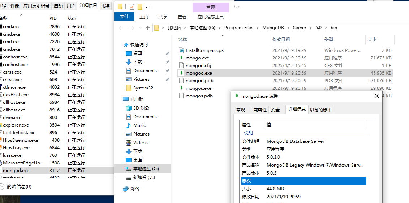Click the New Volume (D:) drive icon
Viewport: 409px width, 203px height.
point(128,178)
